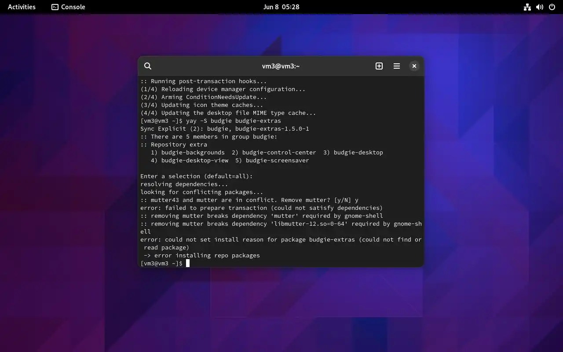Click 'looking for conflicting packages...' line
The image size is (563, 352).
pos(202,192)
